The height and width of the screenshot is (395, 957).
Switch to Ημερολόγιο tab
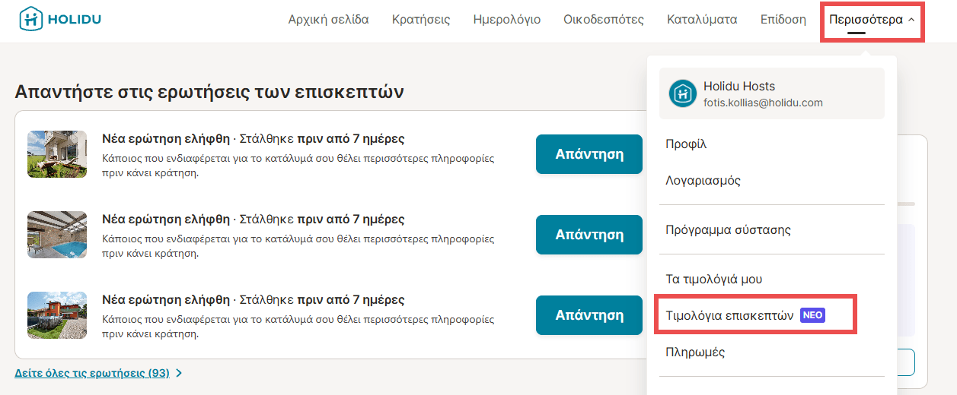(x=506, y=20)
